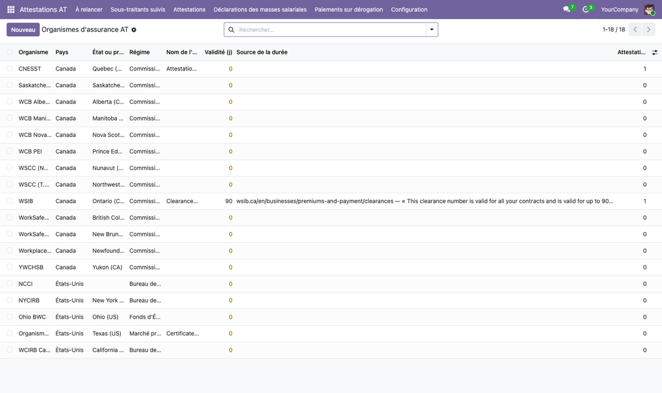Open the Sous-traitants suivis menu
662x393 pixels.
click(138, 9)
